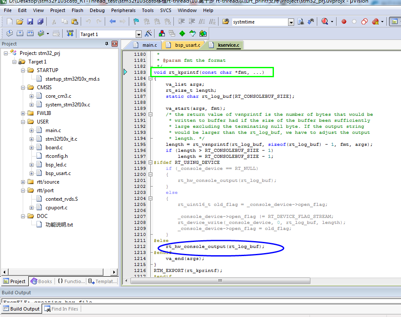This screenshot has width=401, height=317.
Task: Click the Comment Selection toolbar icon
Action: click(x=201, y=21)
